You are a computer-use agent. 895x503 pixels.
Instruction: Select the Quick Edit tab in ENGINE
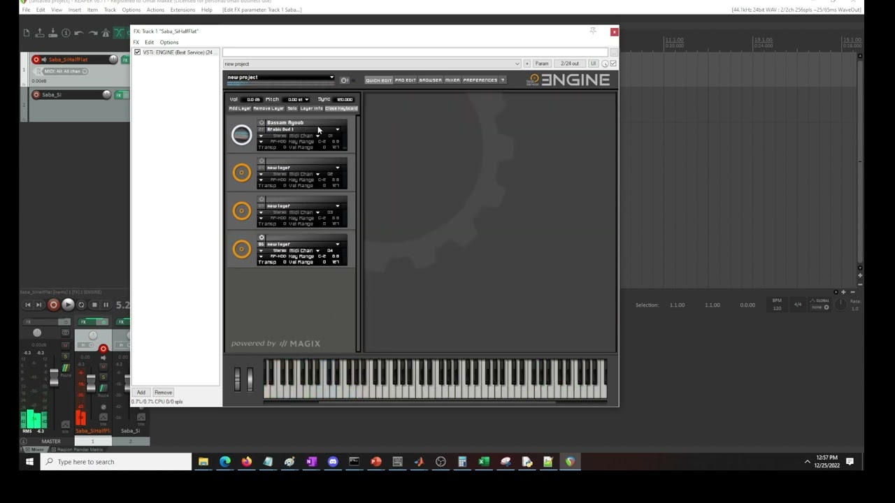tap(378, 80)
